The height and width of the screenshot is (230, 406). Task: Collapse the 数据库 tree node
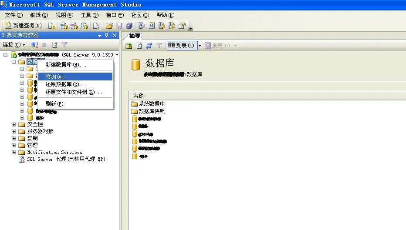point(14,62)
